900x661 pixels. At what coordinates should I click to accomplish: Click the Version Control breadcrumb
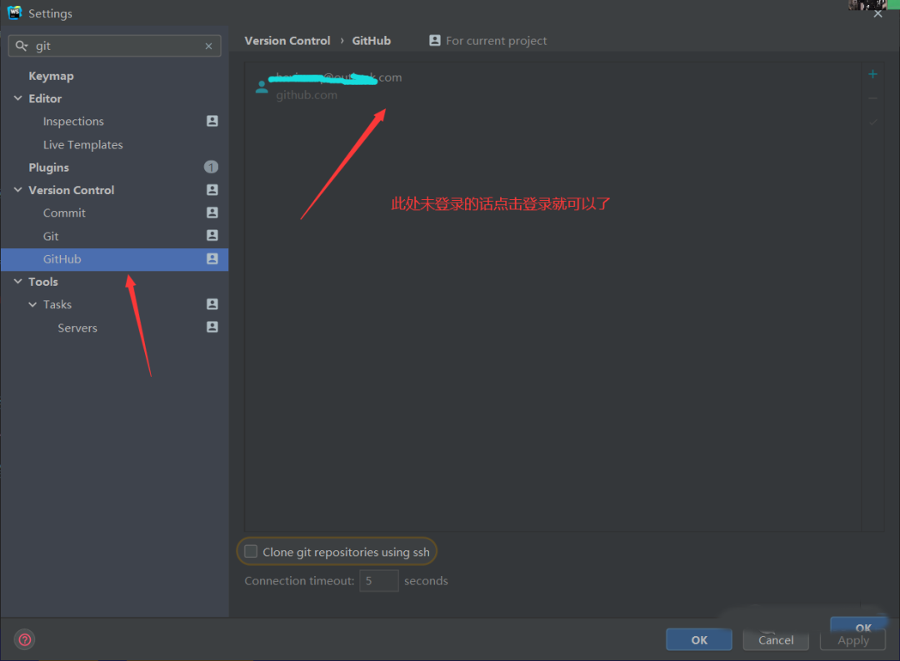287,41
